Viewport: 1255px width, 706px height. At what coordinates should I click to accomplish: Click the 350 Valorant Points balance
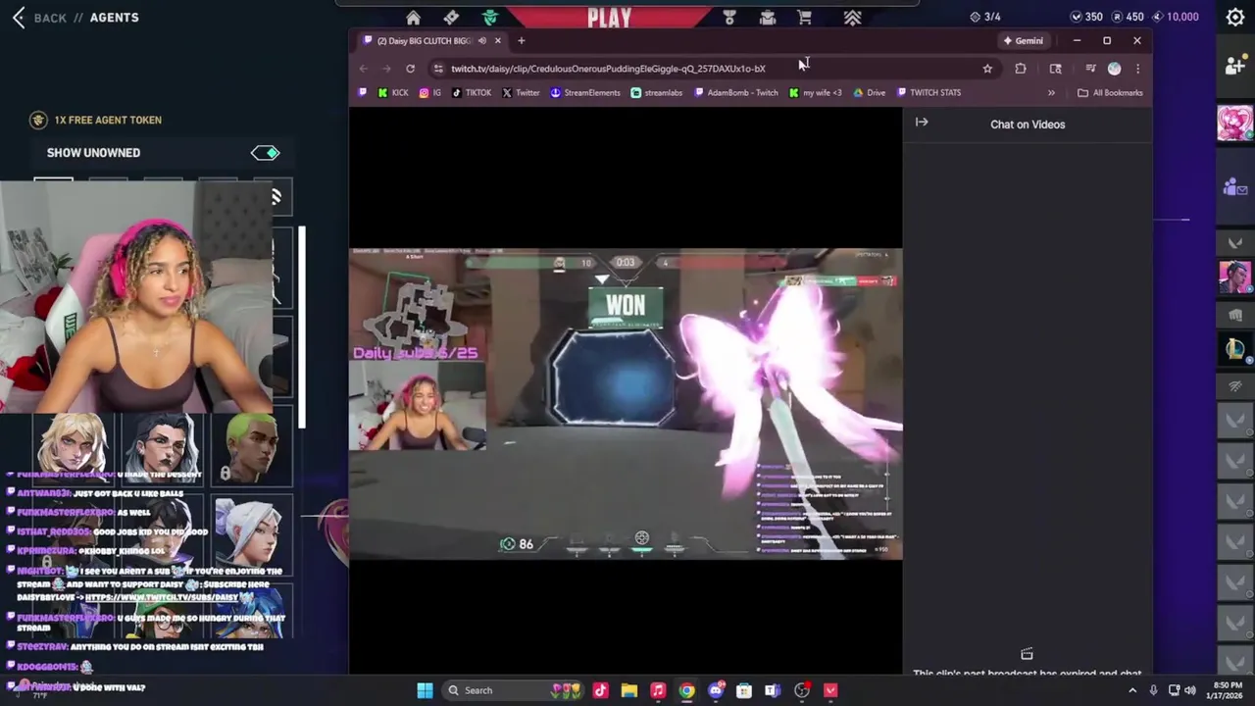point(1086,17)
